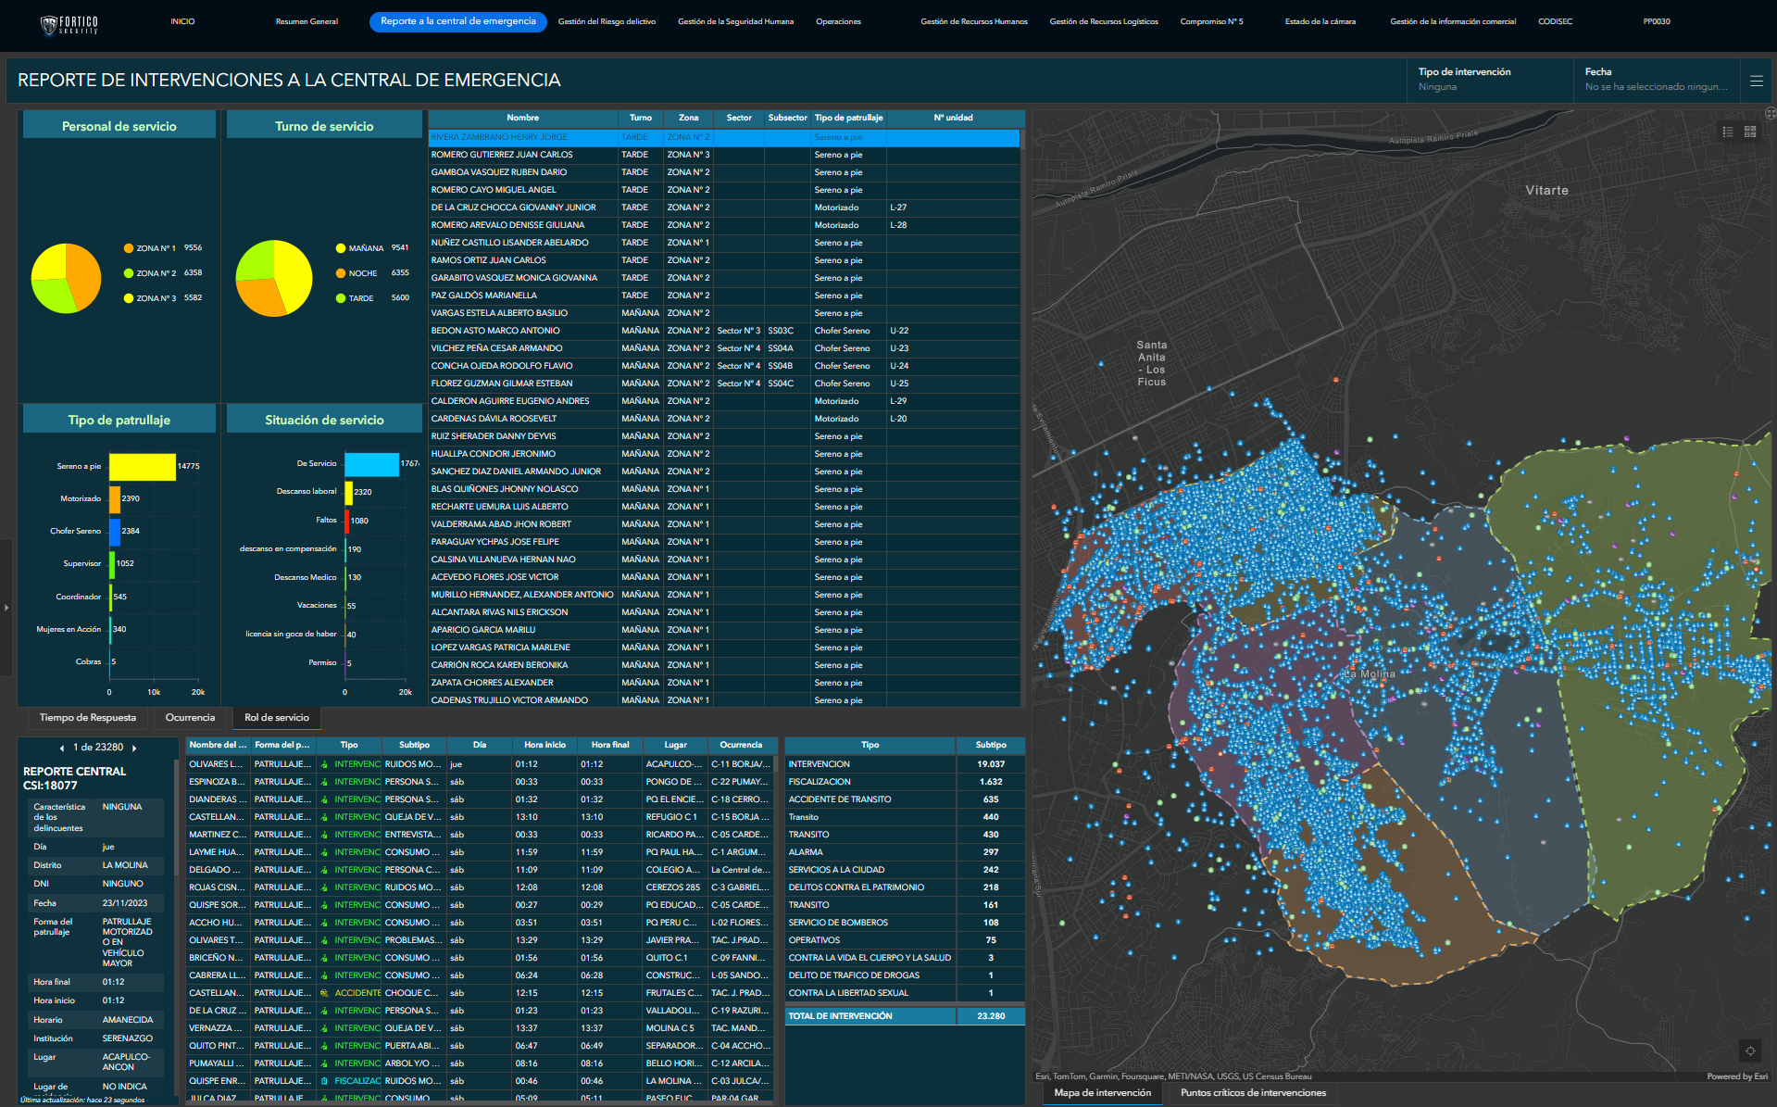
Task: Expand the collapsed left side panel arrow
Action: tap(6, 608)
